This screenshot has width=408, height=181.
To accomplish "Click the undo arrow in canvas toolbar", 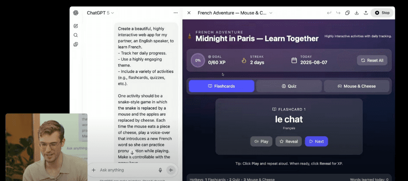I will click(x=329, y=13).
